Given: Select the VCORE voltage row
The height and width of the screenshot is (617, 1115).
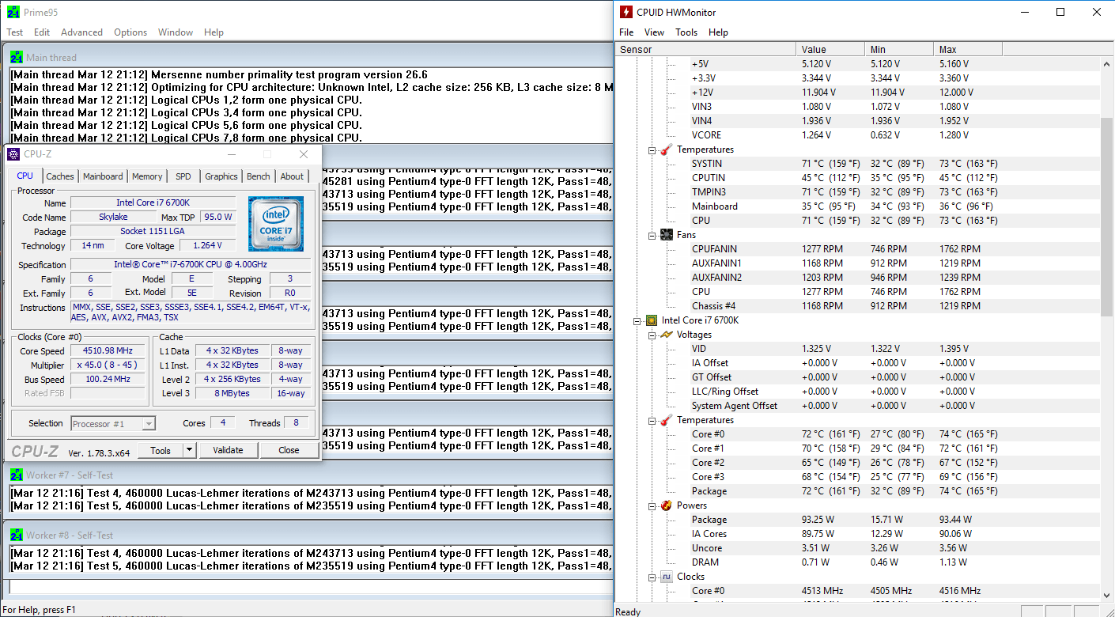Looking at the screenshot, I should click(857, 135).
